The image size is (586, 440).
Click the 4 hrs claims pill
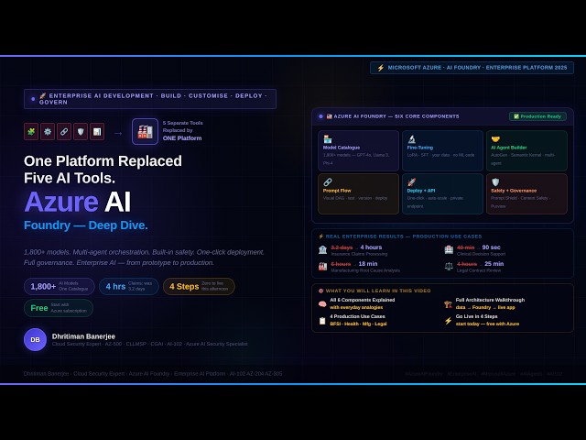129,287
